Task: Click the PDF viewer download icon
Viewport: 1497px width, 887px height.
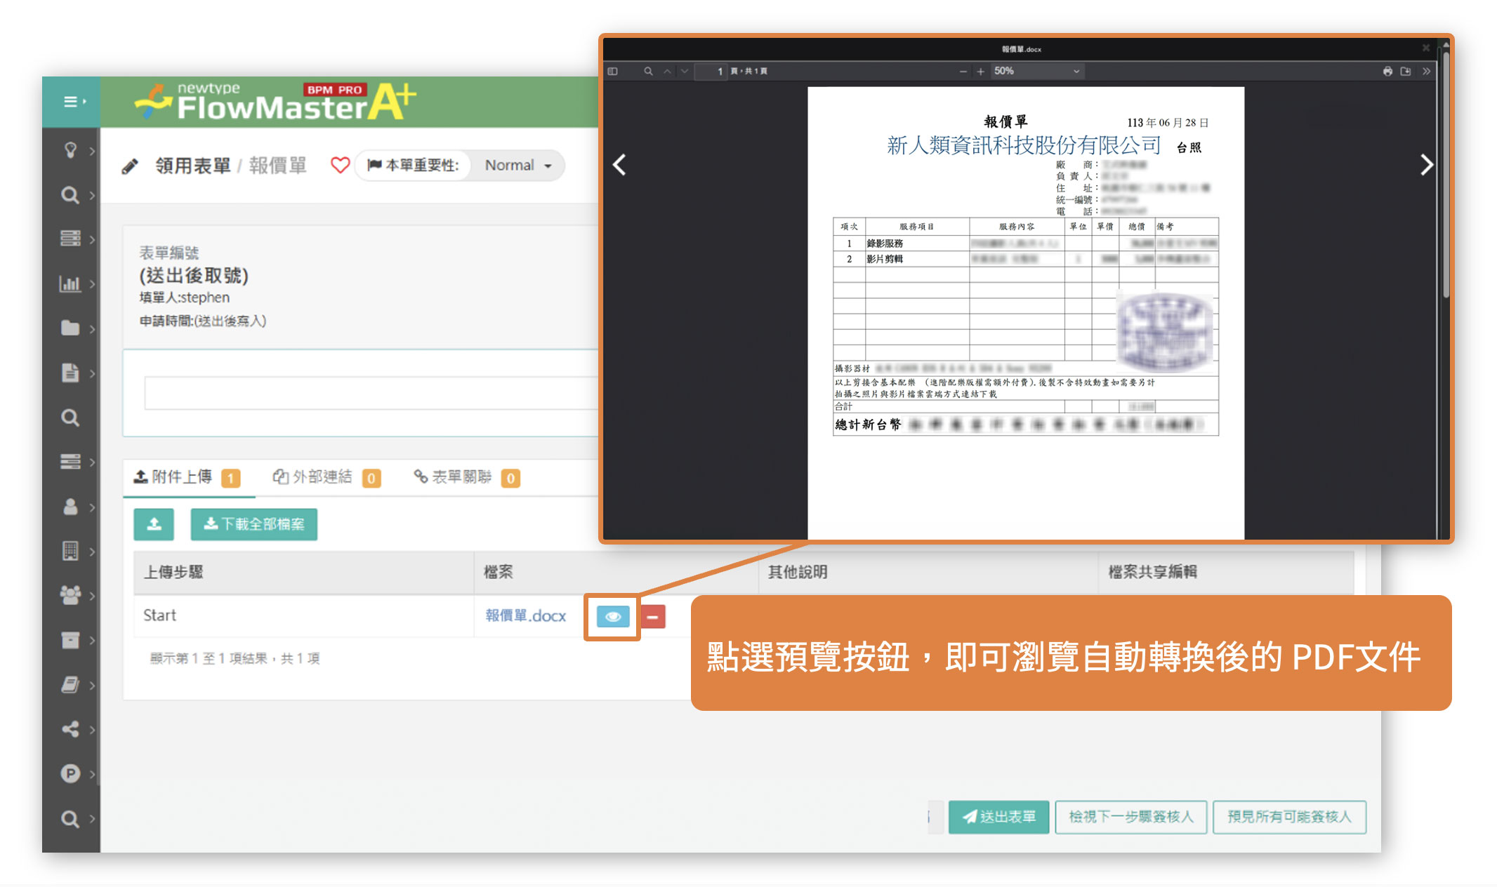Action: [1406, 71]
